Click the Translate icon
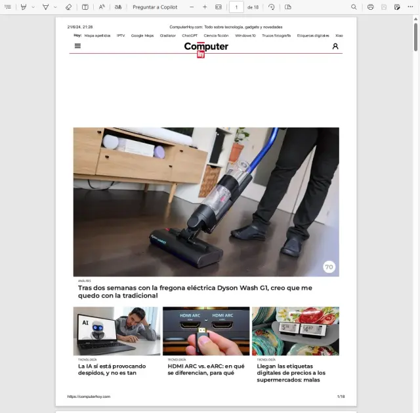 pyautogui.click(x=118, y=7)
